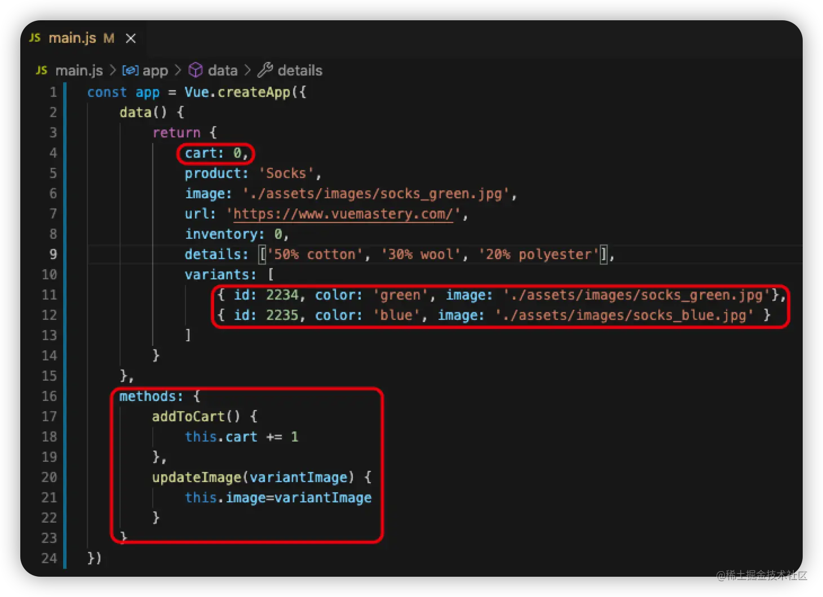Screen dimensions: 823x597
Task: Expand chevron after main.js breadcrumb
Action: point(113,70)
